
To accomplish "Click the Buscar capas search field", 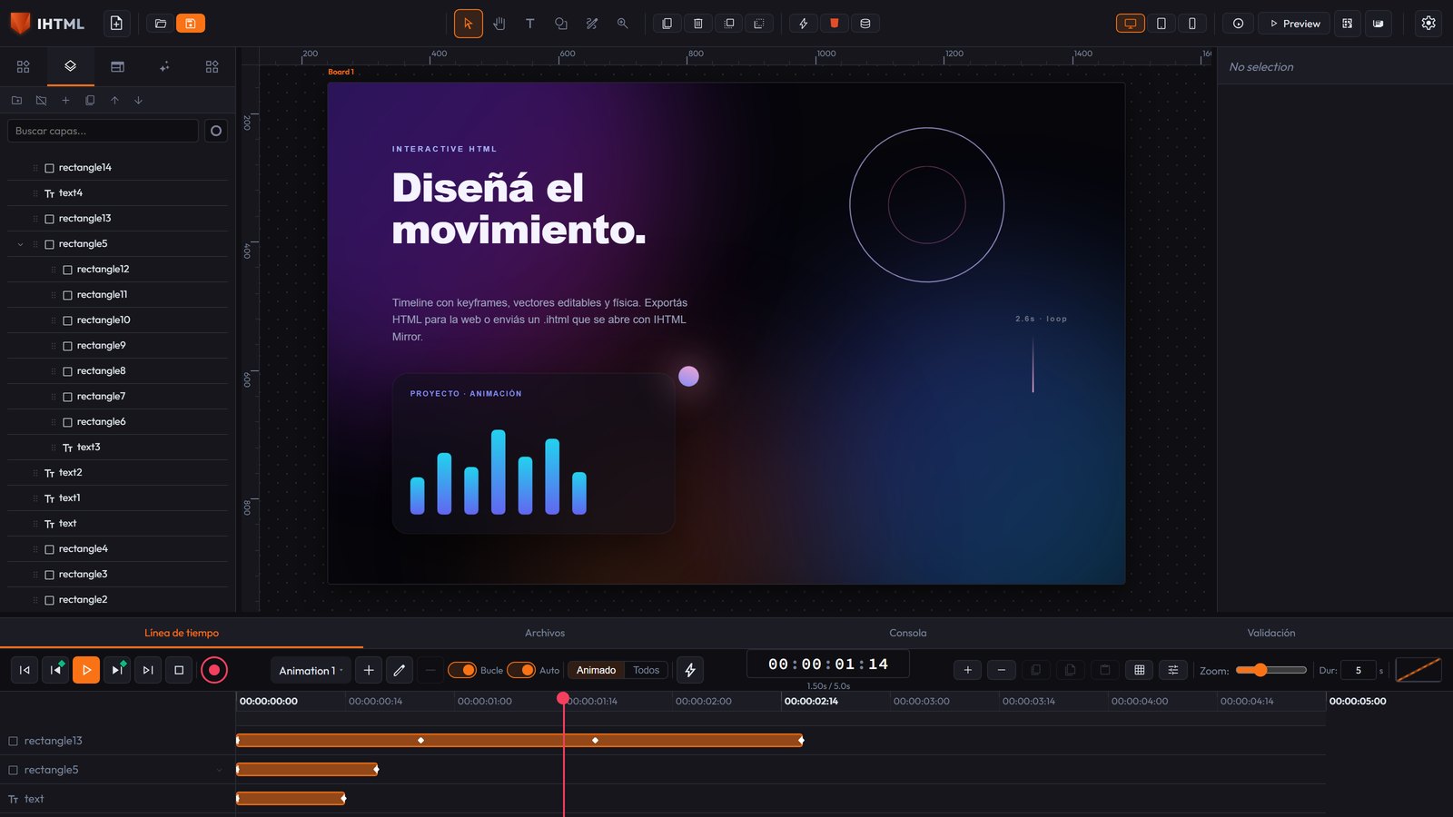I will (103, 131).
